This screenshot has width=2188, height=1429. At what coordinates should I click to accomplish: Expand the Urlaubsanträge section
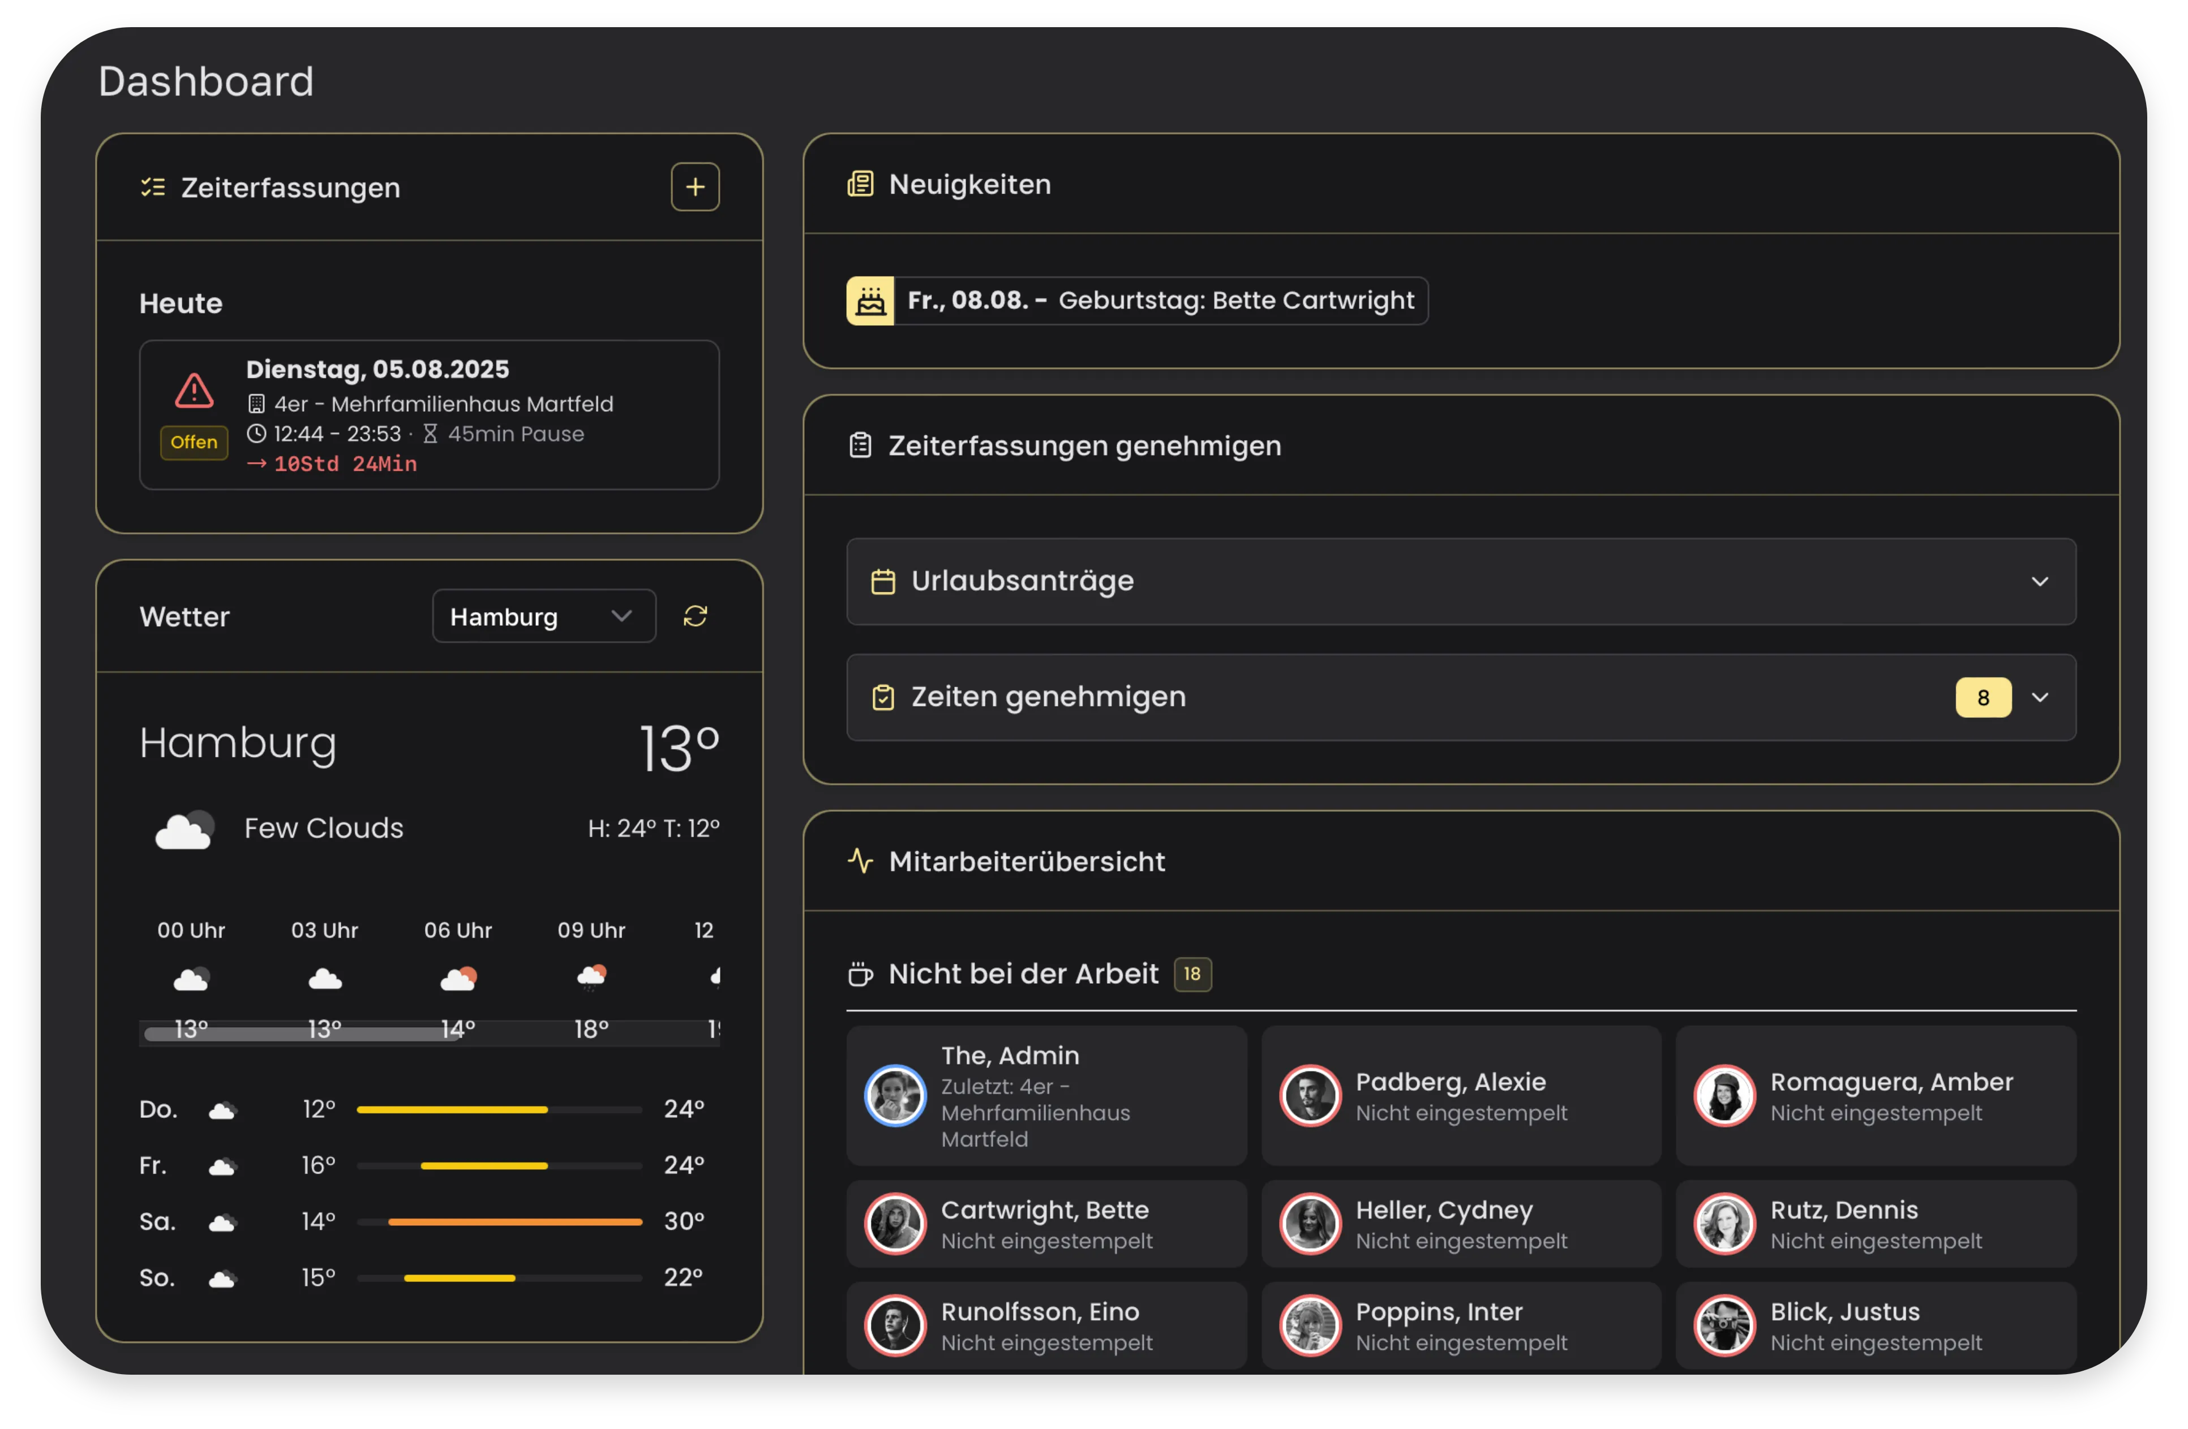(2039, 582)
